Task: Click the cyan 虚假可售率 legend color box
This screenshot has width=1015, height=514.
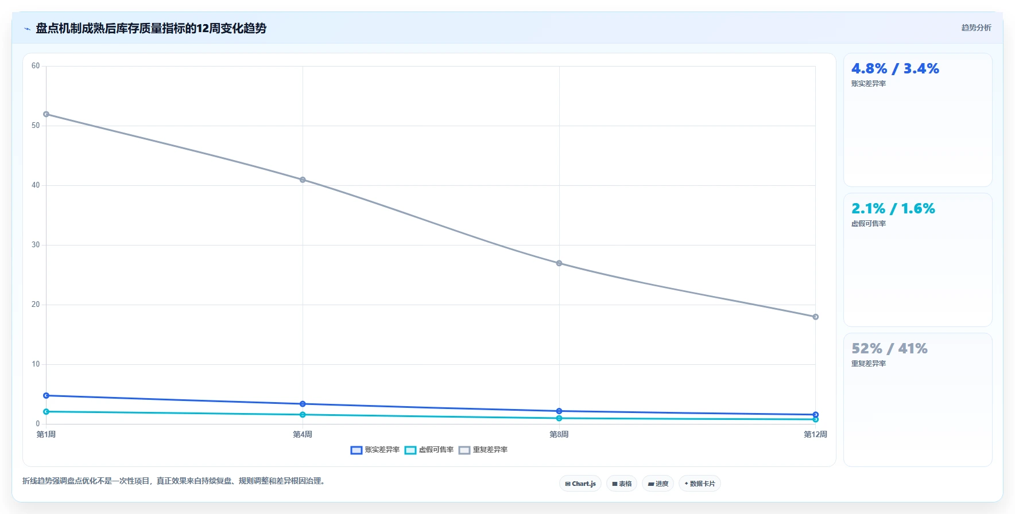Action: [x=410, y=450]
